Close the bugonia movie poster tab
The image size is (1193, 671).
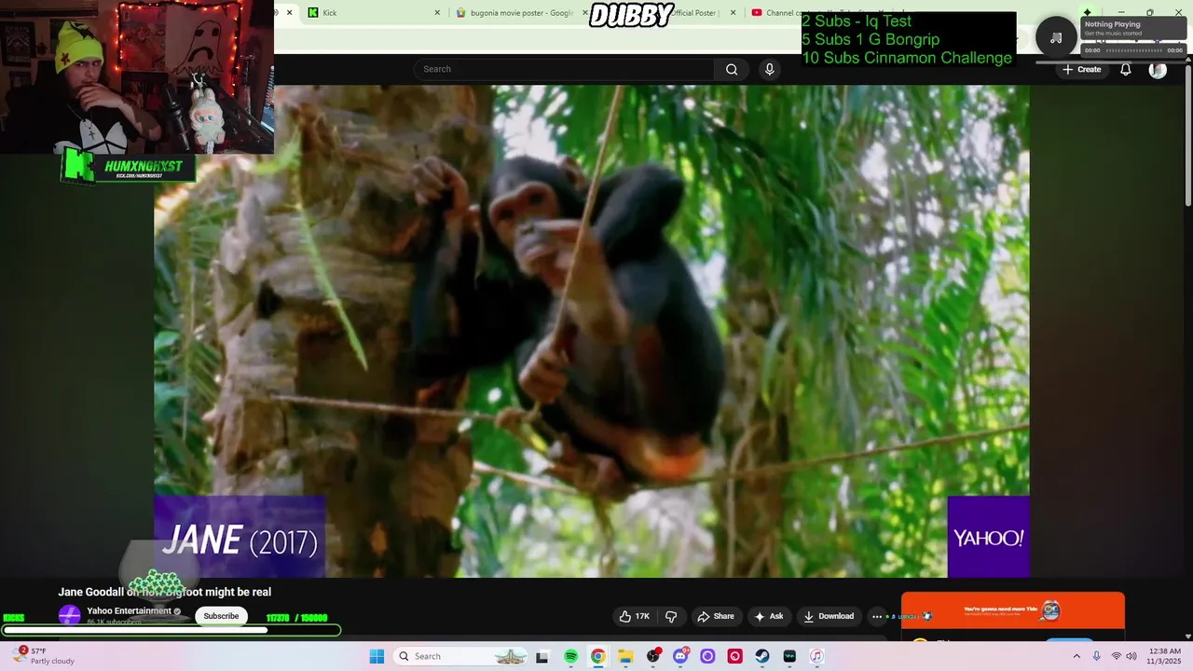pos(584,13)
